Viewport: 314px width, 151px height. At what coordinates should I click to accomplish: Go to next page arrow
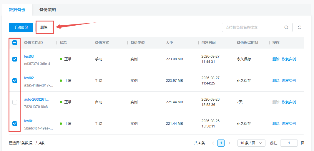pyautogui.click(x=230, y=143)
